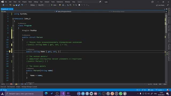Click the 5 references CodeLens above Name
Image resolution: width=171 pixels, height=96 pixels.
point(30,49)
